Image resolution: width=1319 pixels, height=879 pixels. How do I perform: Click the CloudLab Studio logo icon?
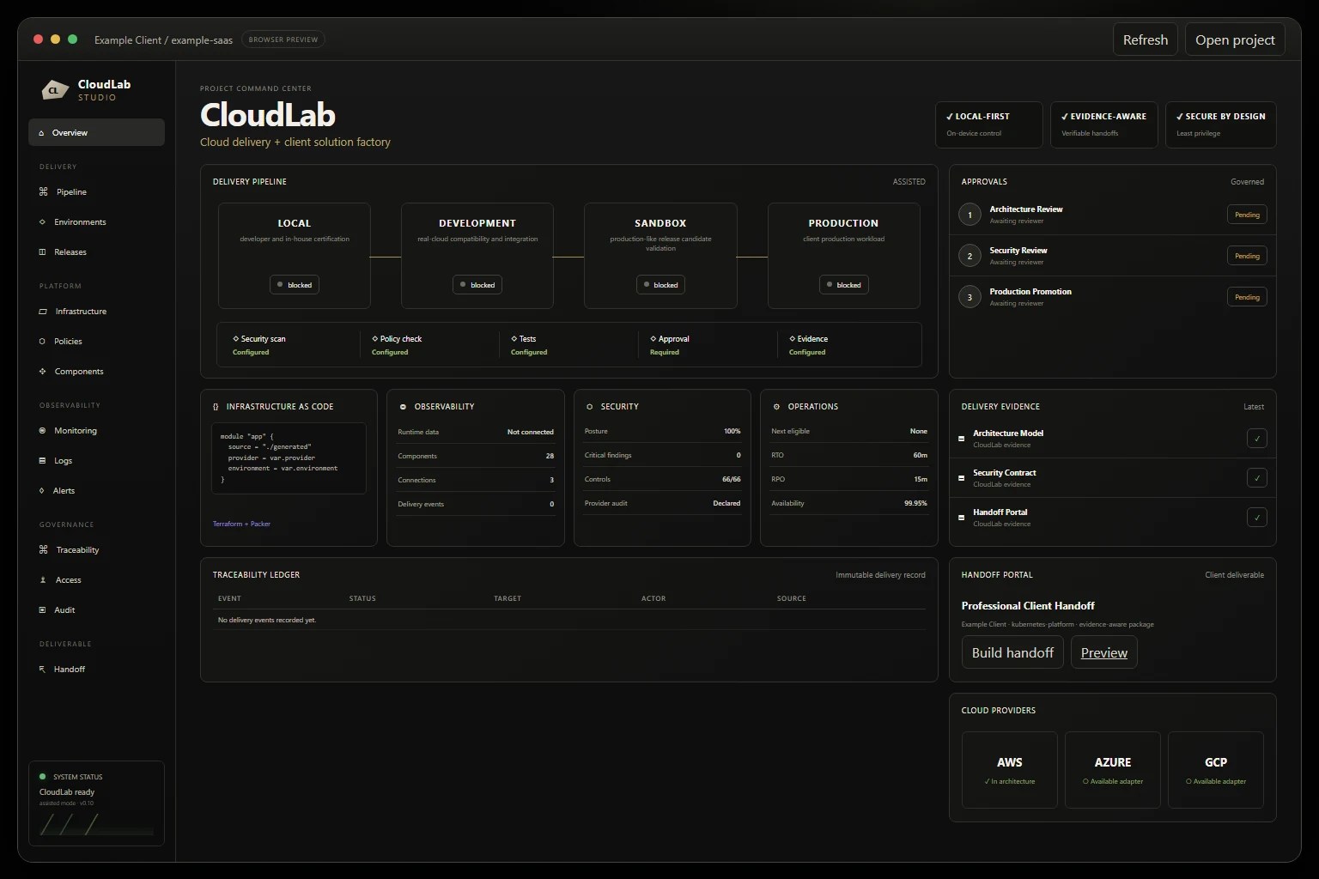click(x=55, y=89)
